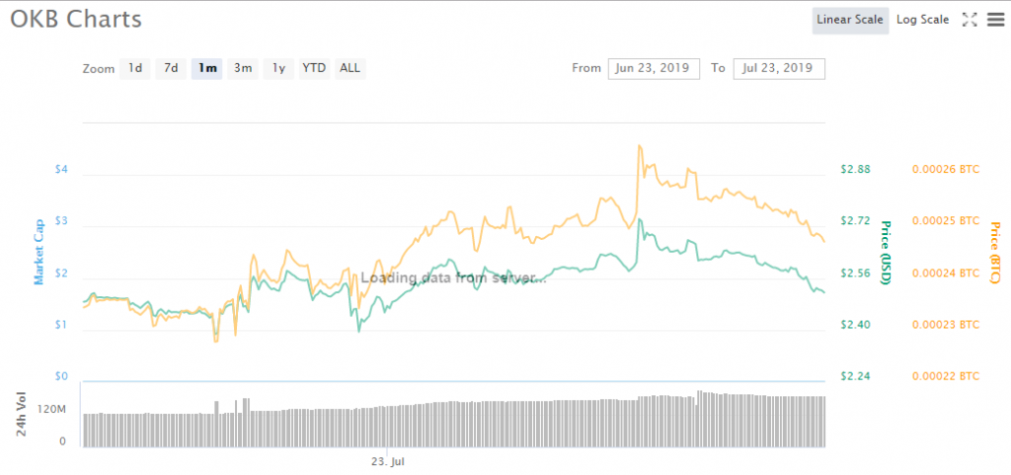Screen dimensions: 1011x475
Task: Edit the From date Jun 23, 2019
Action: pyautogui.click(x=654, y=68)
